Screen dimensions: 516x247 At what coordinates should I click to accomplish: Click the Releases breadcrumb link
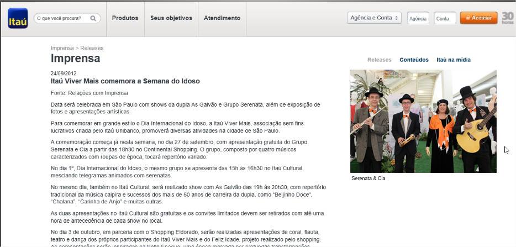(92, 48)
